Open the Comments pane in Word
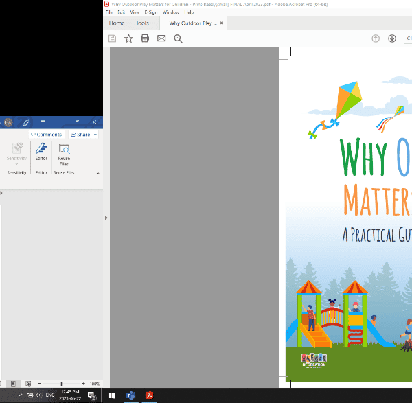Screen dimensions: 412x403 click(x=46, y=135)
